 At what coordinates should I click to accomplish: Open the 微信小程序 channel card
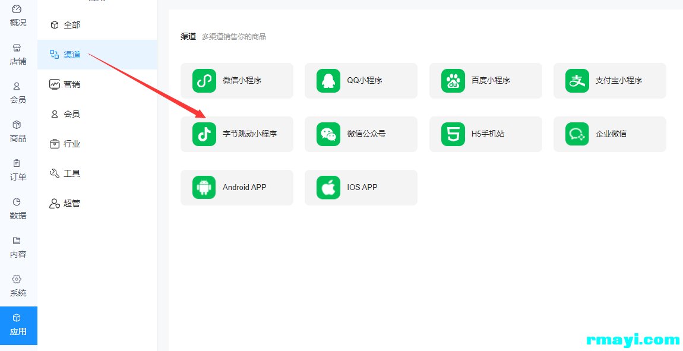(237, 81)
